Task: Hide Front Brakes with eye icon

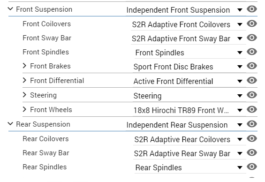Action: click(252, 66)
